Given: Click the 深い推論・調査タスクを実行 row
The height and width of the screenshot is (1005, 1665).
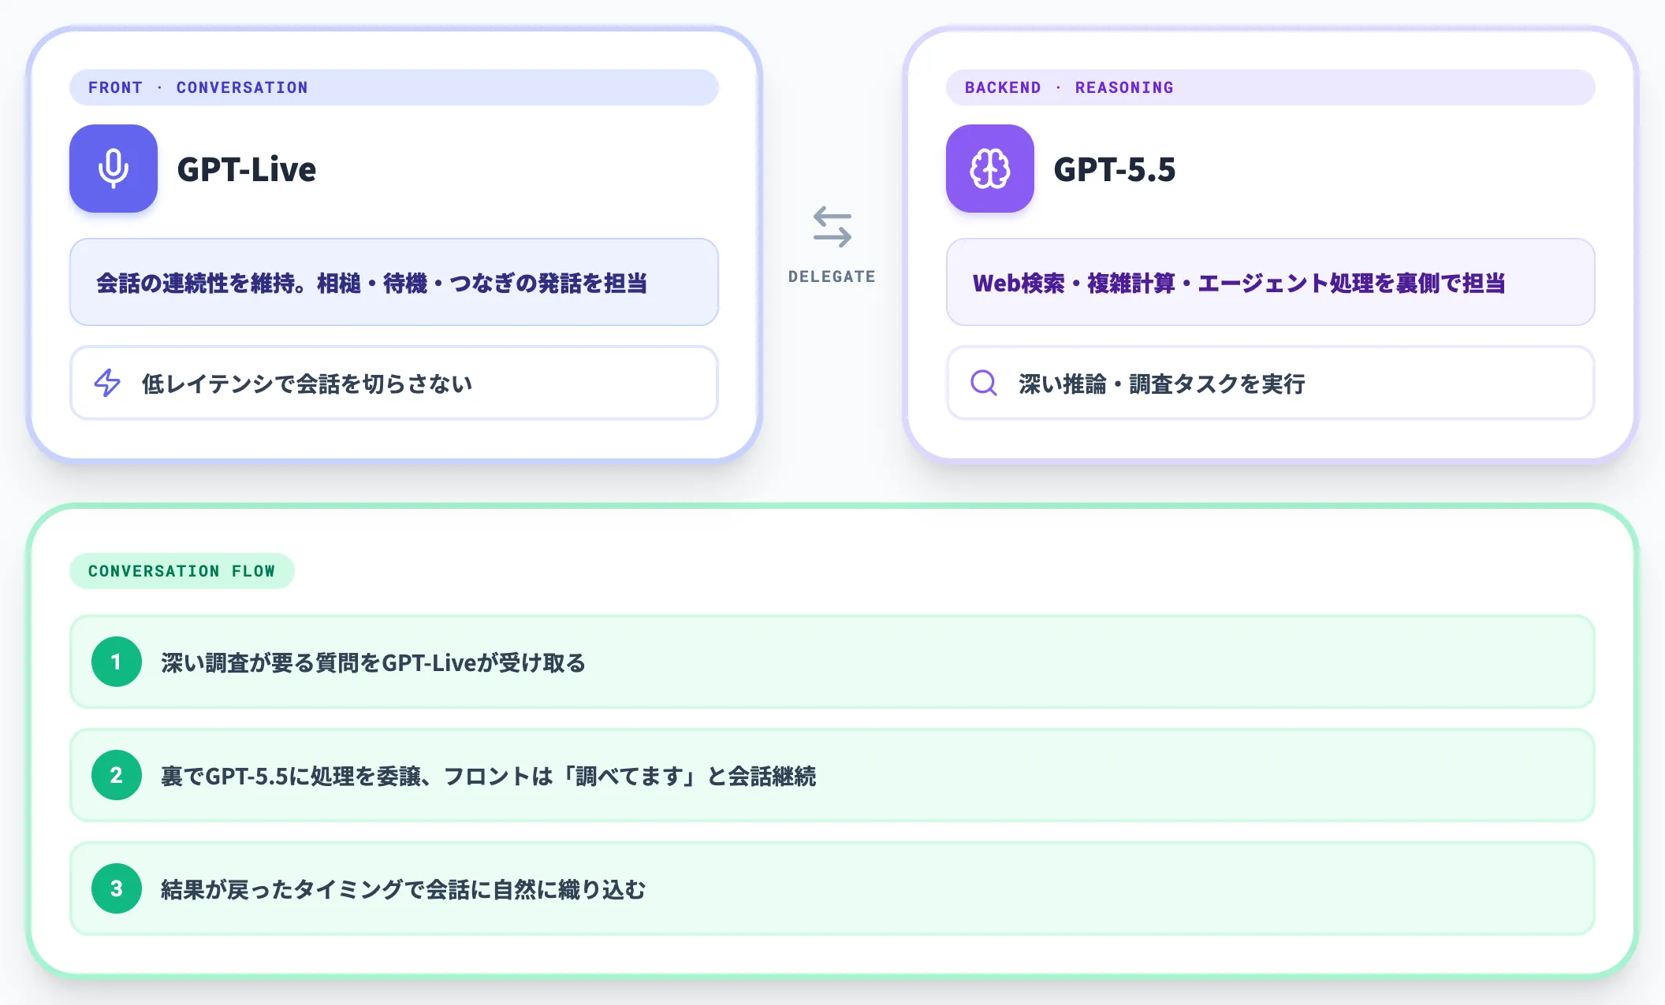Looking at the screenshot, I should (x=1271, y=383).
